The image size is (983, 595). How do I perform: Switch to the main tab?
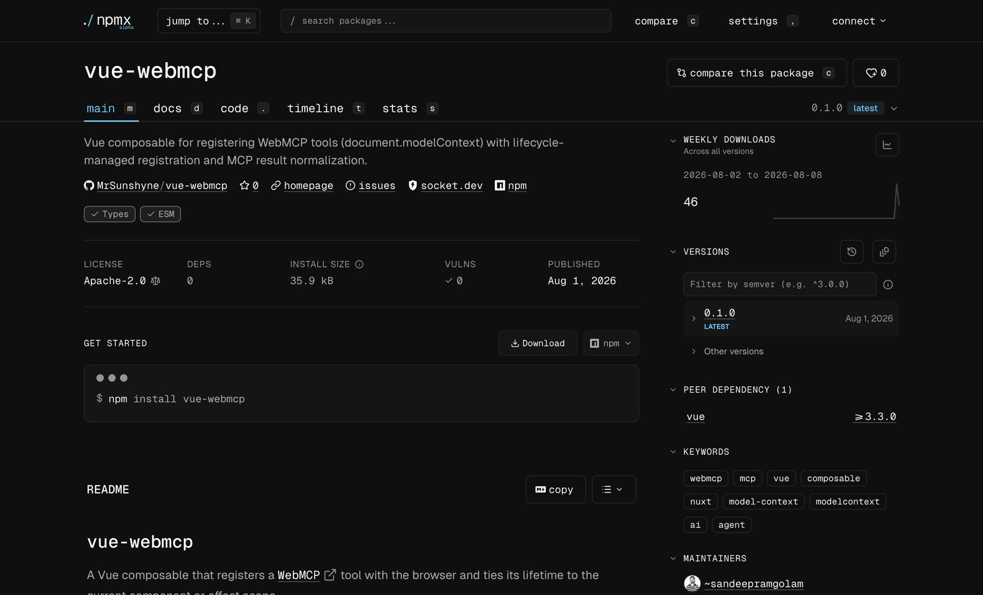(x=111, y=108)
